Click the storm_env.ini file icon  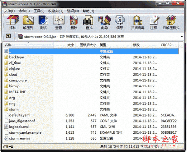6,138
